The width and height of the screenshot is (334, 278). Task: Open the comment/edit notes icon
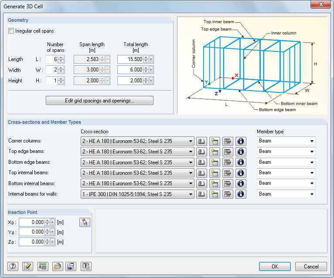tap(28, 266)
